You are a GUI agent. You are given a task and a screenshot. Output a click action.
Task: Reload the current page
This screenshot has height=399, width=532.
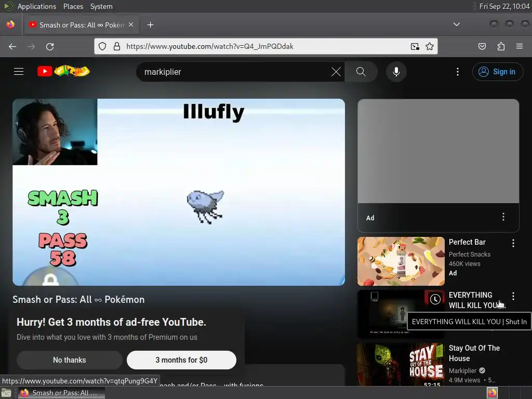click(50, 46)
